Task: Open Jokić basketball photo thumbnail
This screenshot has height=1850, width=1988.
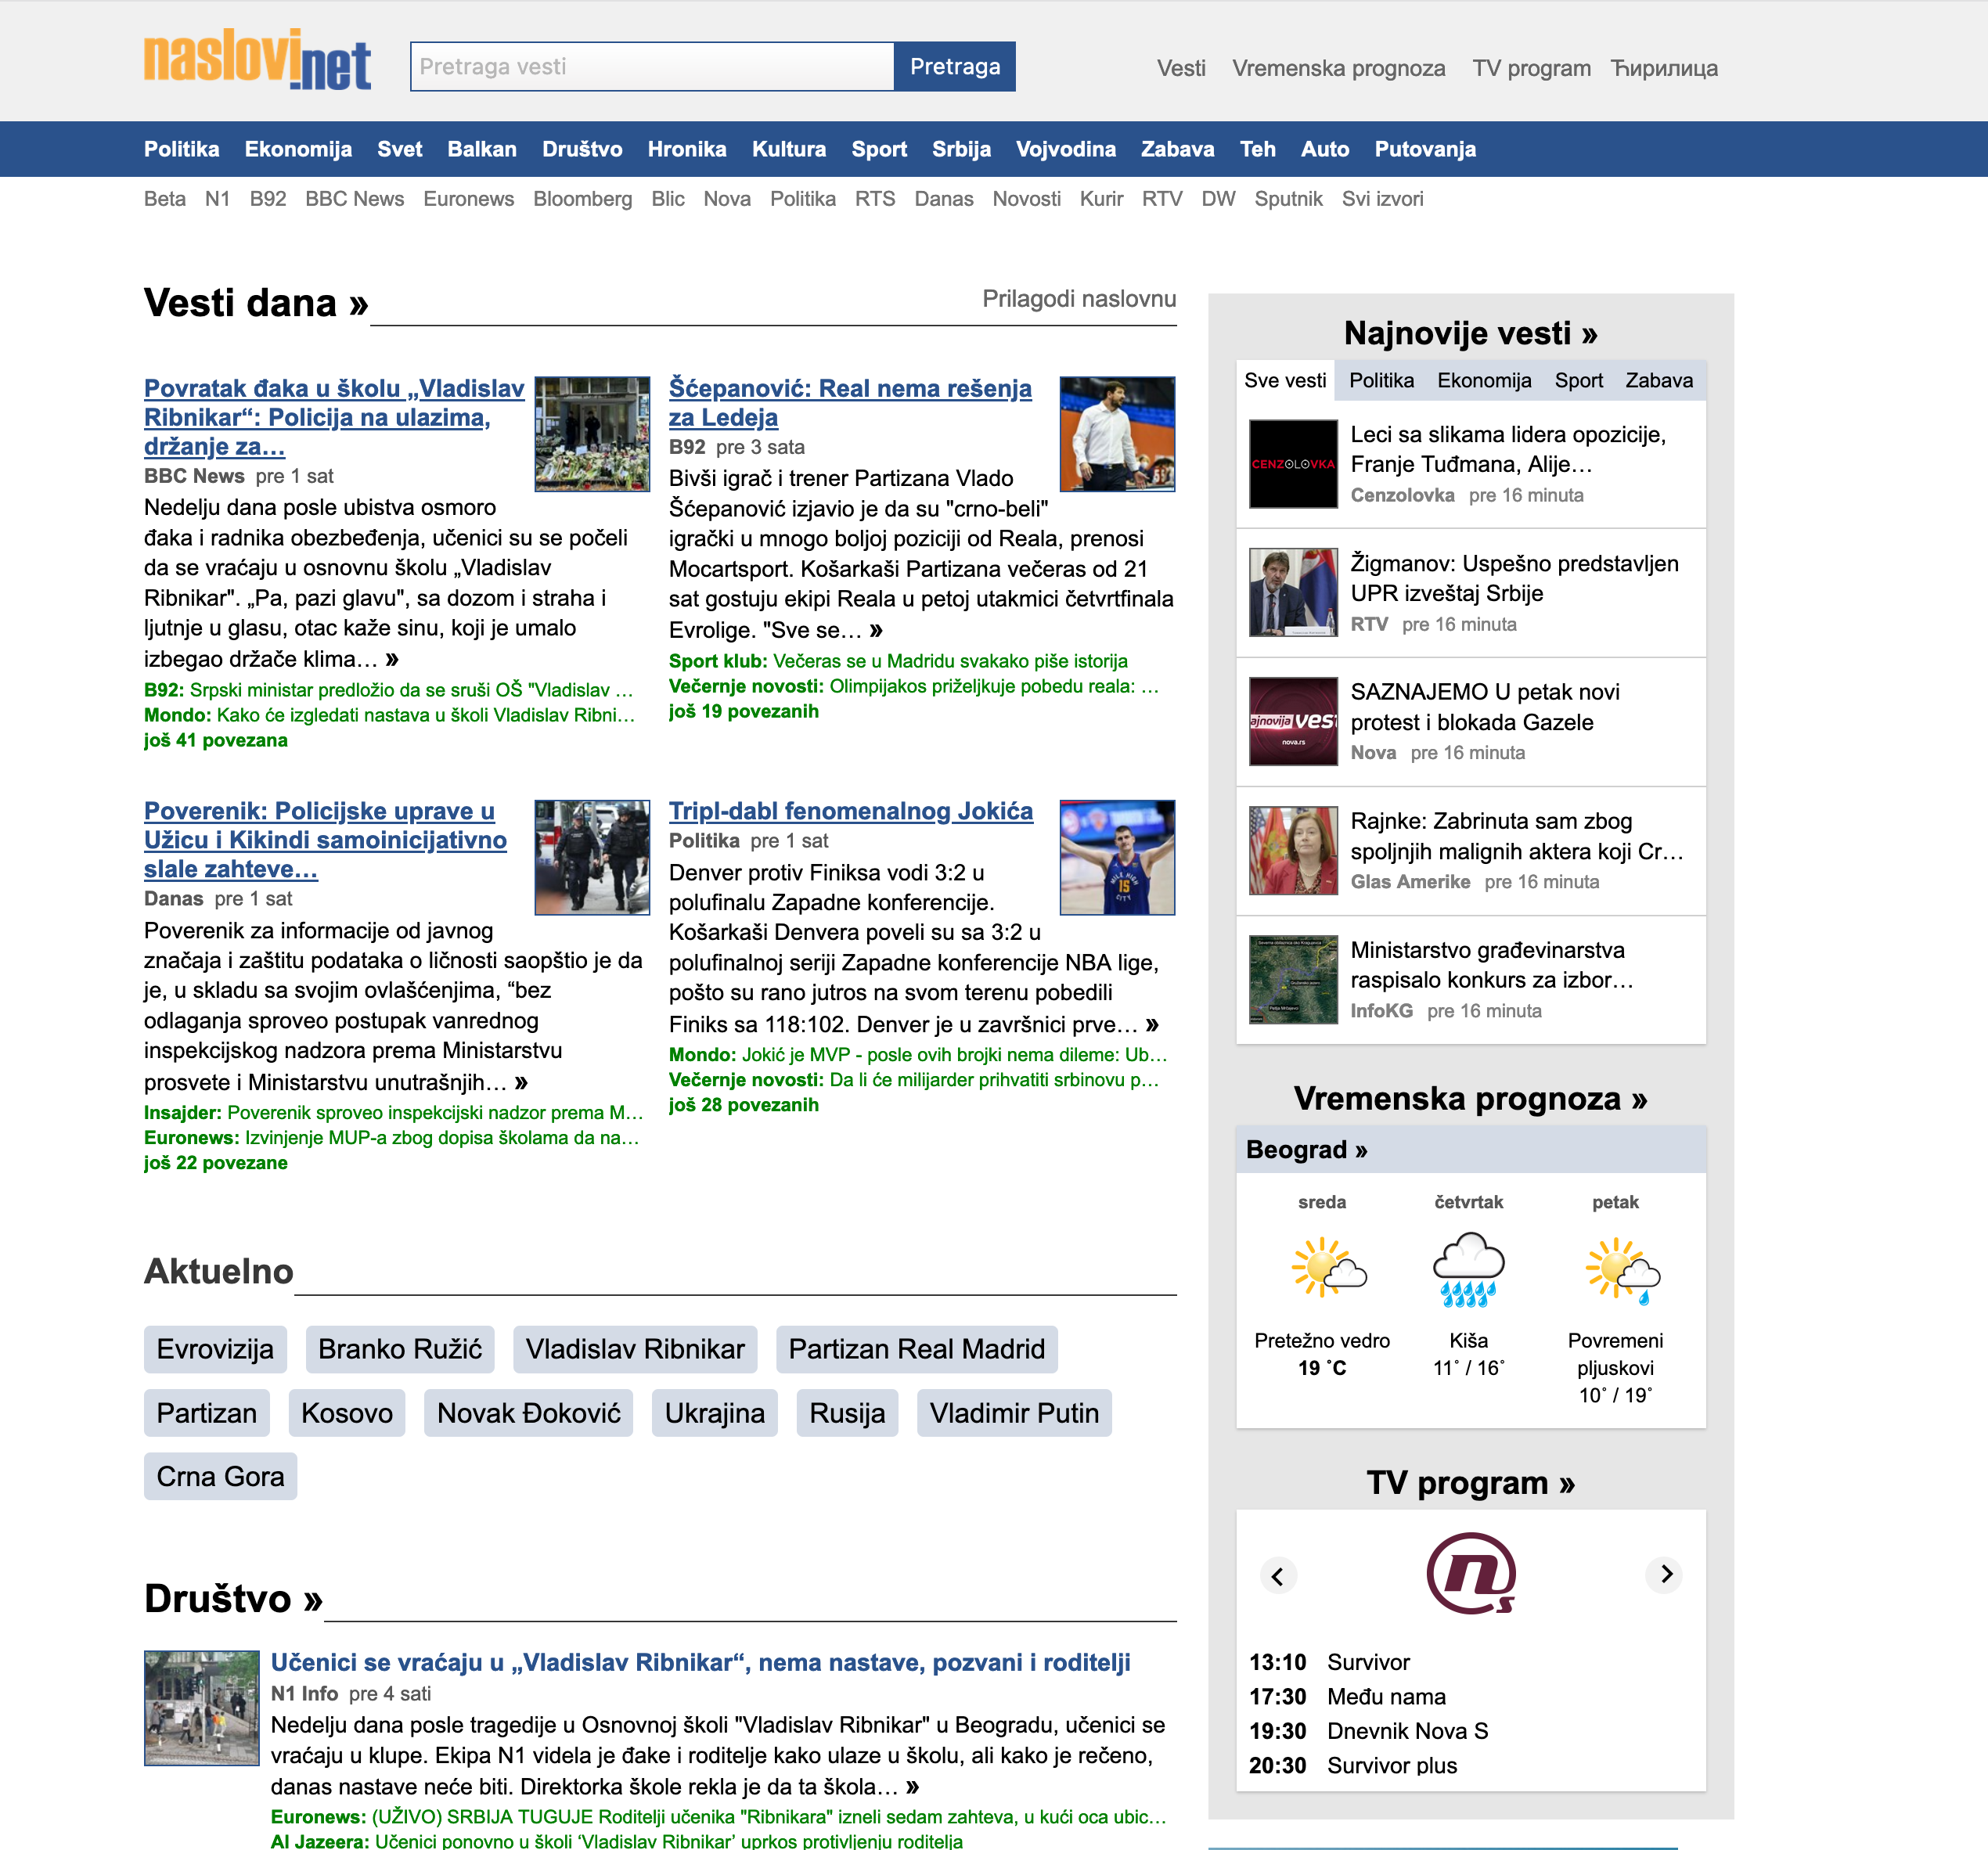Action: (1117, 857)
